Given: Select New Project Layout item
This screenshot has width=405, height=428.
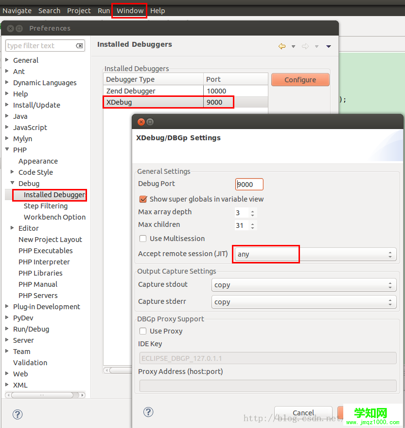Looking at the screenshot, I should pyautogui.click(x=50, y=240).
